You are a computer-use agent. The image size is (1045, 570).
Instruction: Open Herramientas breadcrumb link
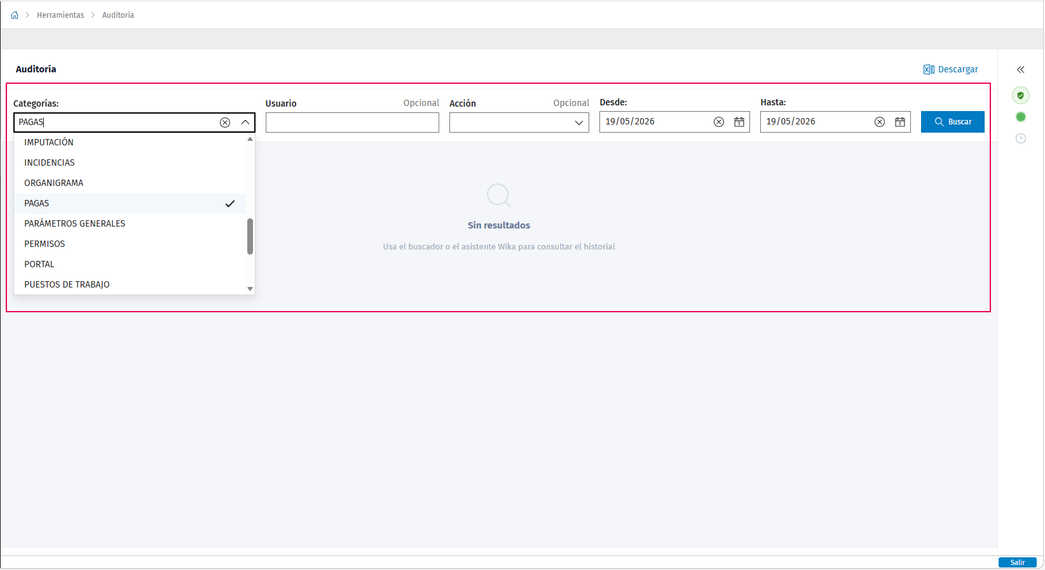tap(60, 15)
